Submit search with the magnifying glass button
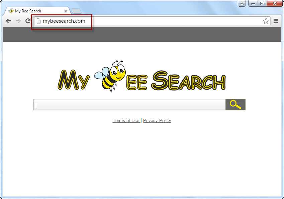This screenshot has width=284, height=199. [x=235, y=105]
